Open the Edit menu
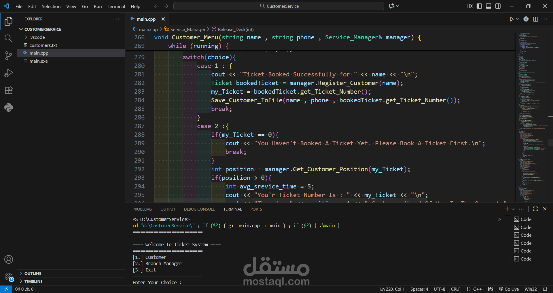This screenshot has height=293, width=553. 32,6
